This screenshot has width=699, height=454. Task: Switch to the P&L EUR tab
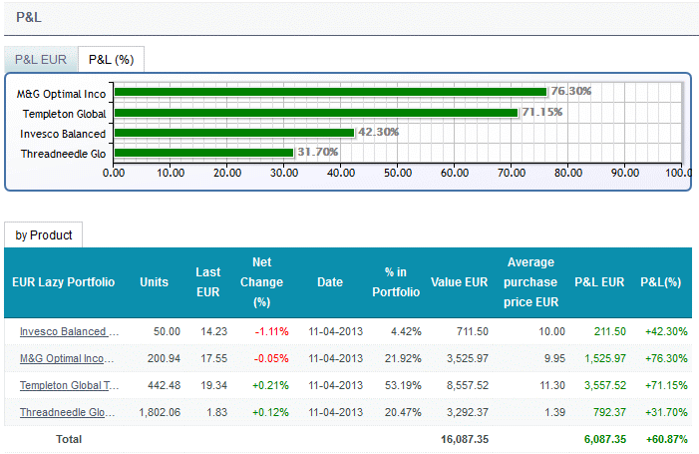coord(41,59)
